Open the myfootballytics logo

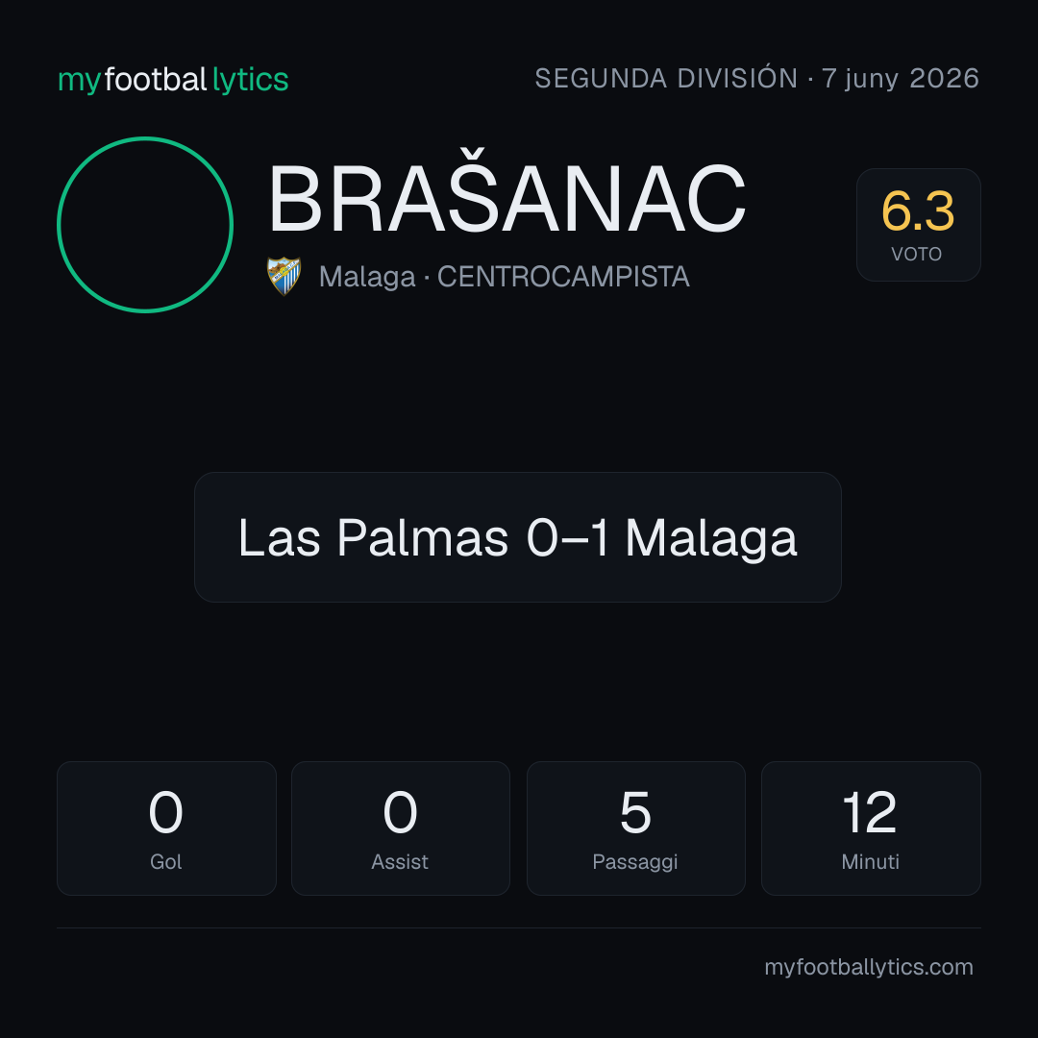173,80
